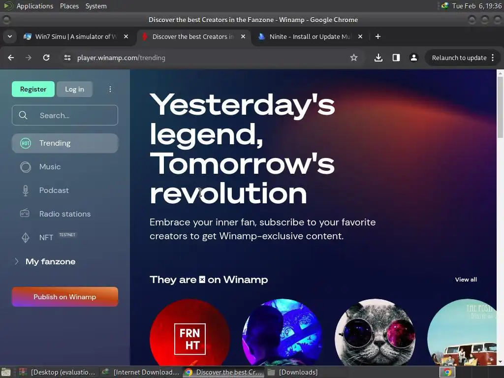Viewport: 504px width, 378px height.
Task: Open the Applications menu
Action: tap(35, 6)
